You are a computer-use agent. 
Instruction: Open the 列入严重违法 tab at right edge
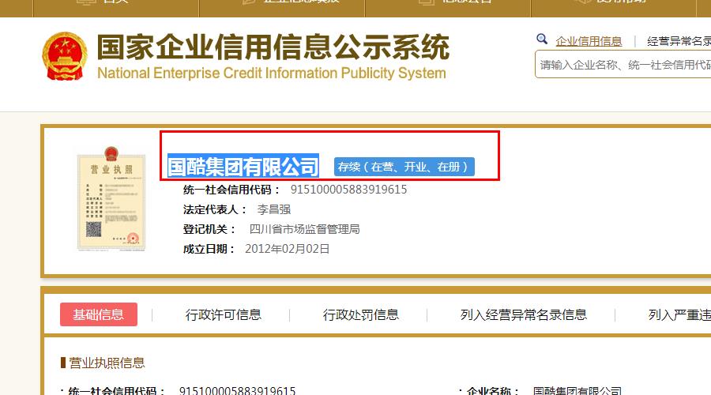679,314
